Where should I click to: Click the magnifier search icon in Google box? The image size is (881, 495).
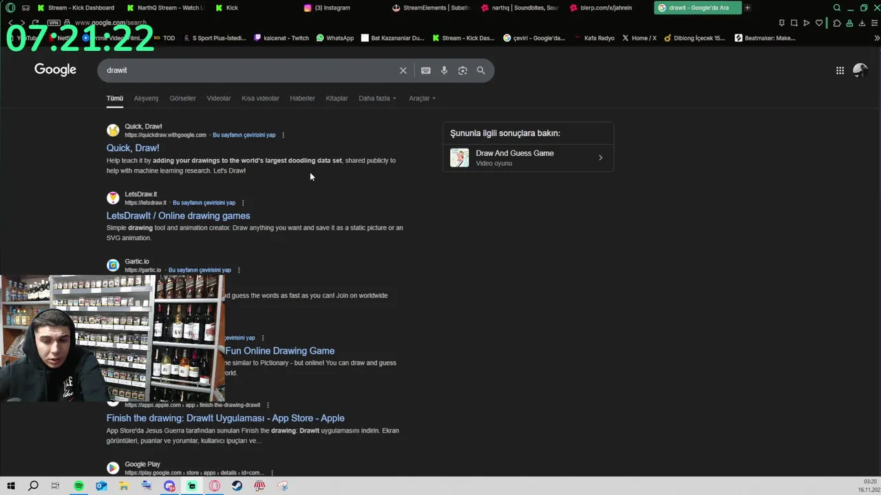pos(481,70)
